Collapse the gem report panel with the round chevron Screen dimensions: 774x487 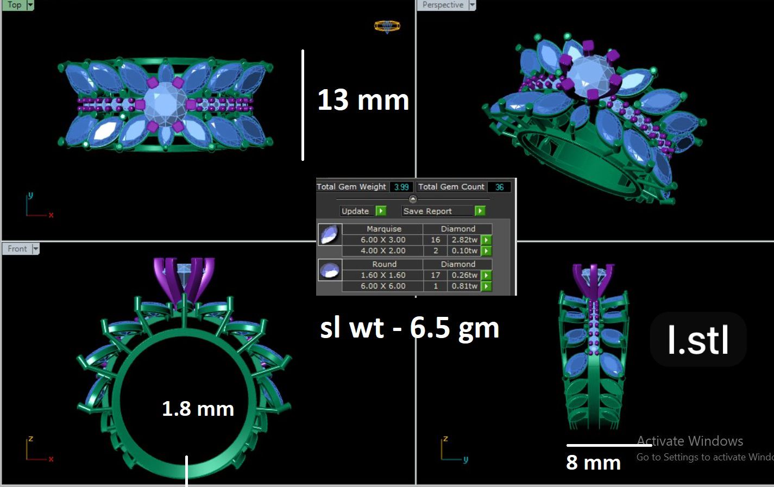click(413, 199)
